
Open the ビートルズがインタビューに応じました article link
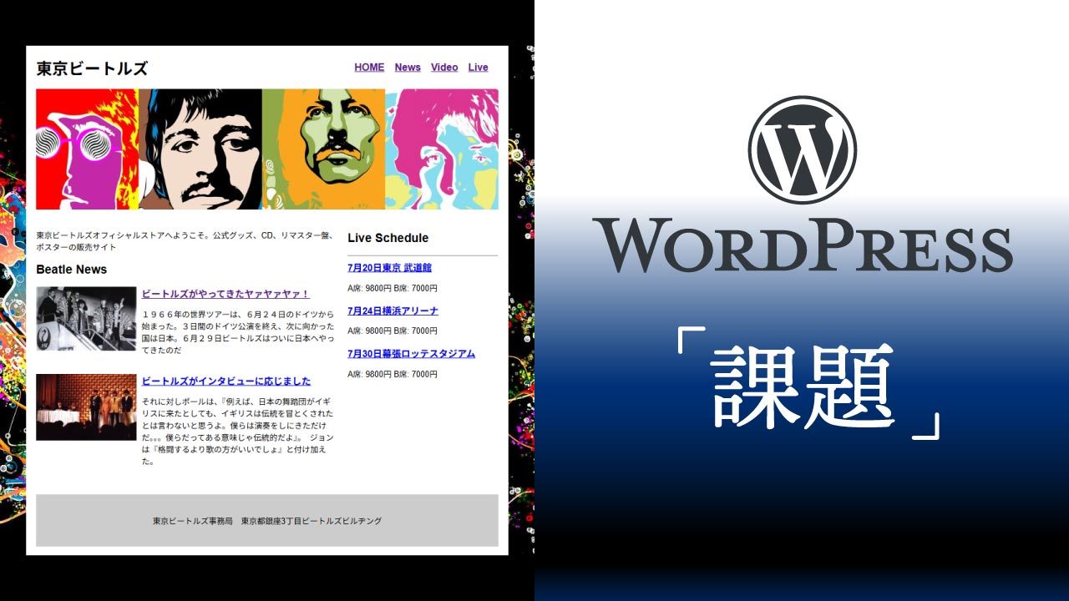click(225, 381)
